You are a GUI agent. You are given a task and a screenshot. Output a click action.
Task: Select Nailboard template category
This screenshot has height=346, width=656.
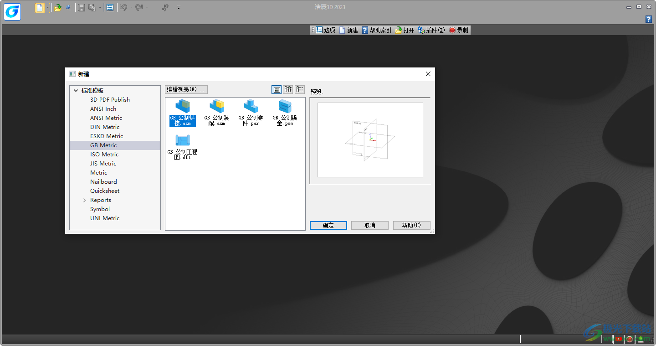point(103,182)
